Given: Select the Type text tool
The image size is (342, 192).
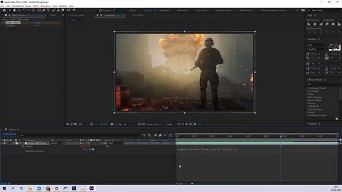Looking at the screenshot, I should 48,10.
